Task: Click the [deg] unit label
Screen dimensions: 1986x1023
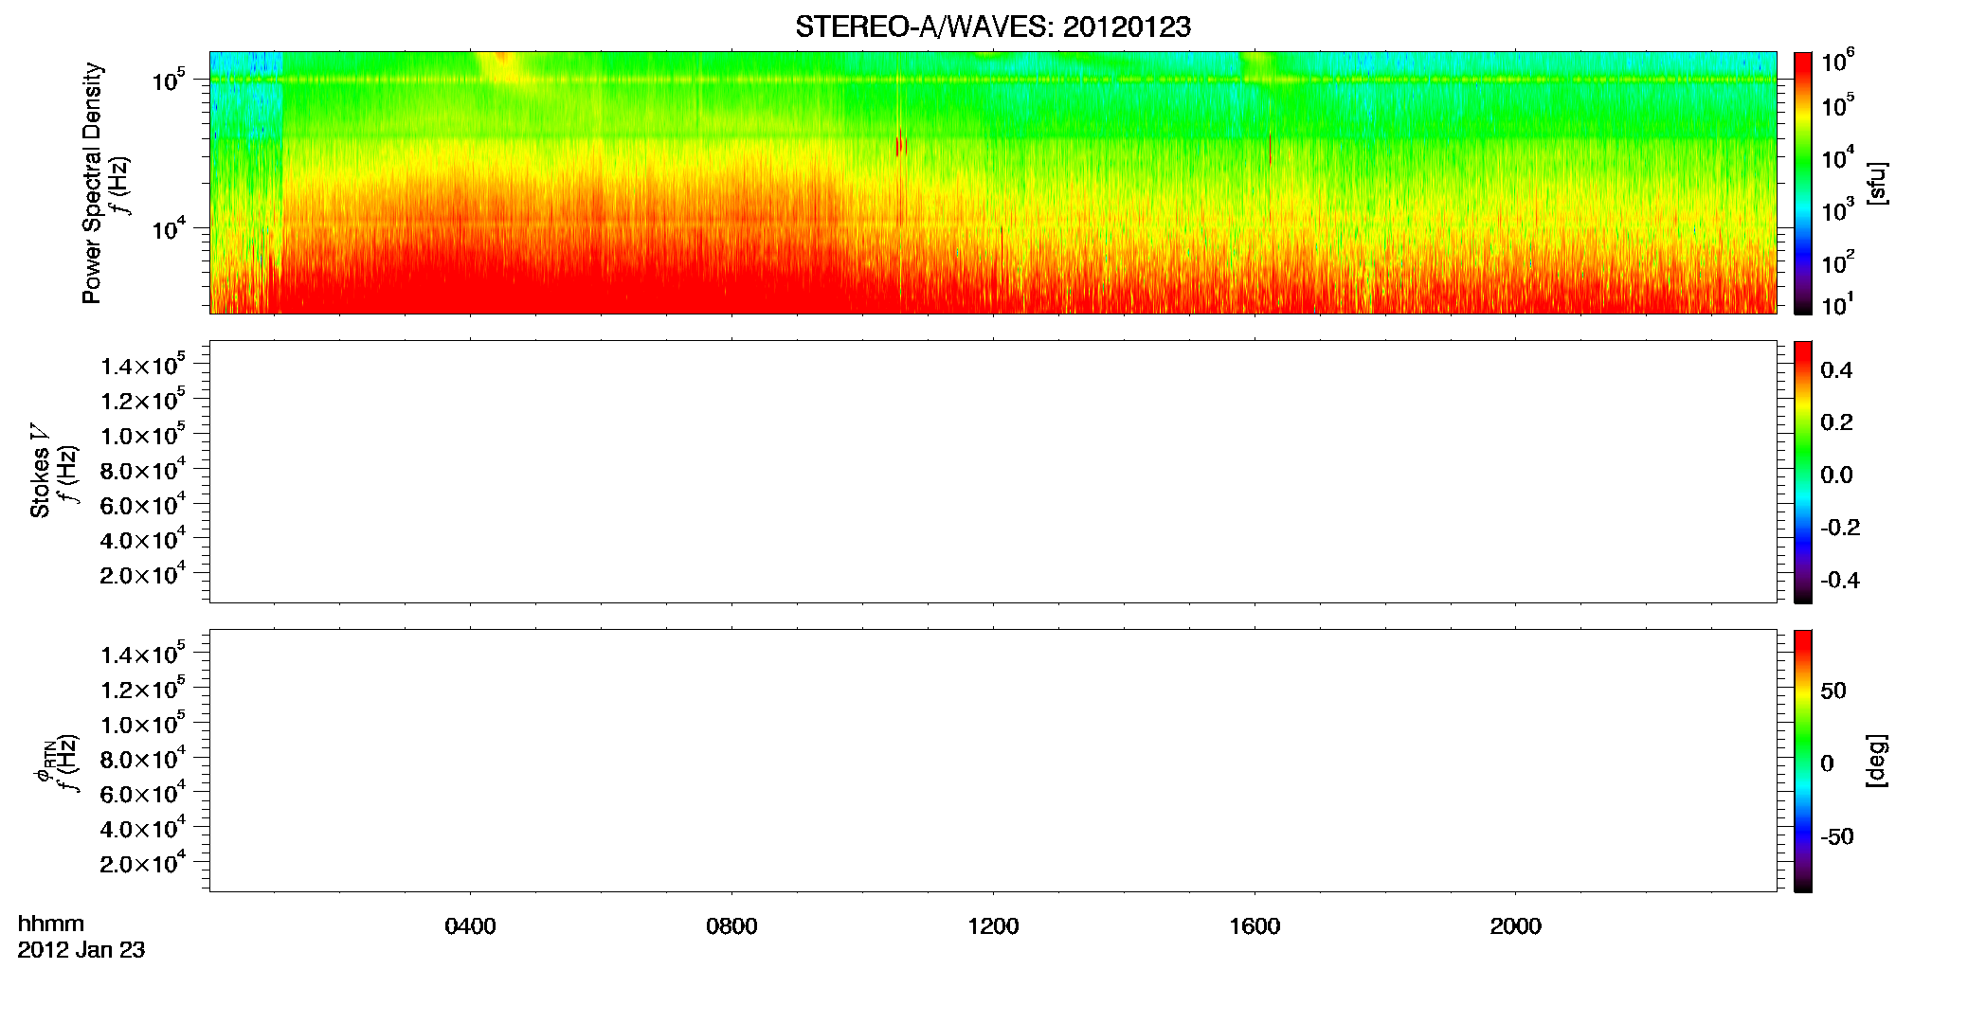Action: [1877, 761]
